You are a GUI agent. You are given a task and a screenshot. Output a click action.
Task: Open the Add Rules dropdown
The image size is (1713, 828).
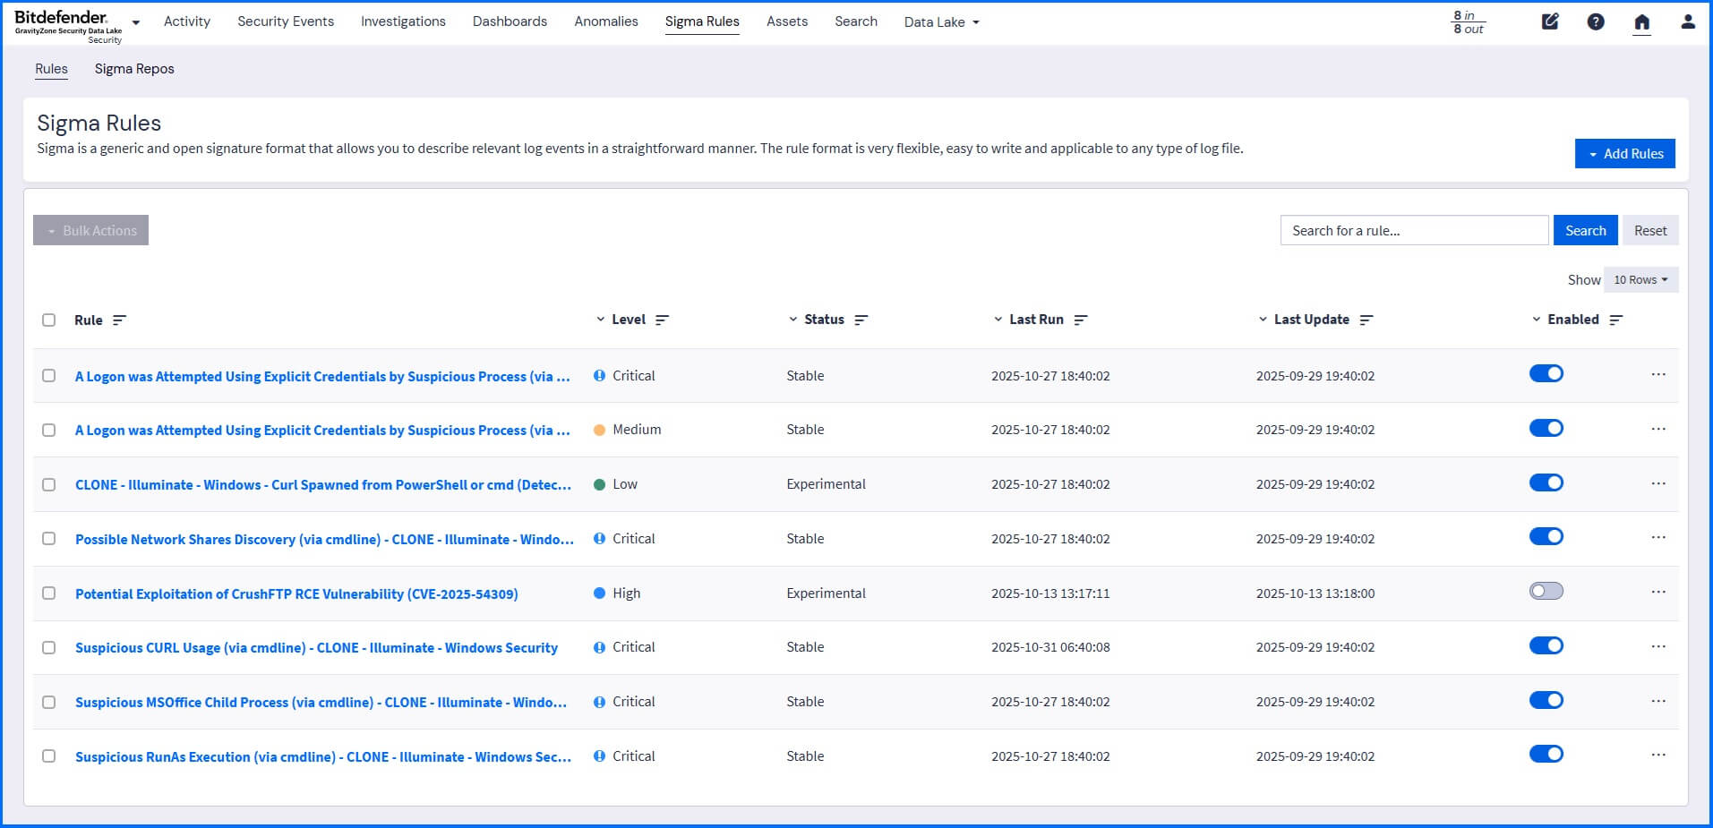[1624, 153]
